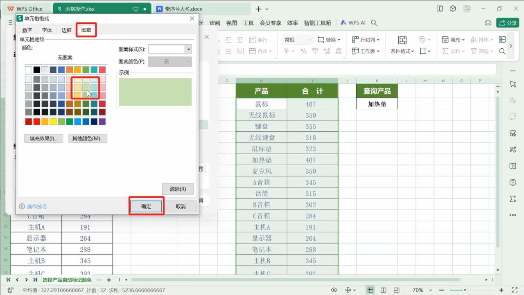Open 填充效果(I)... fill effects
This screenshot has width=524, height=295.
tap(44, 138)
